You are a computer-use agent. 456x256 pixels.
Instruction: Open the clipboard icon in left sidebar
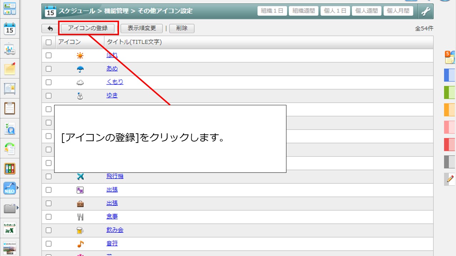pos(10,108)
